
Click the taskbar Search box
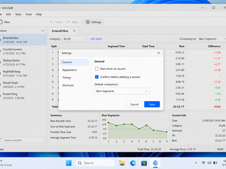coord(95,163)
